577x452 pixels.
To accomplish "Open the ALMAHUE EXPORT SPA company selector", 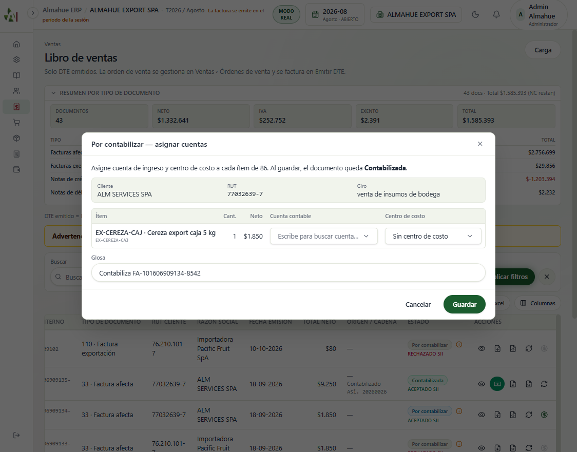I will pyautogui.click(x=416, y=15).
